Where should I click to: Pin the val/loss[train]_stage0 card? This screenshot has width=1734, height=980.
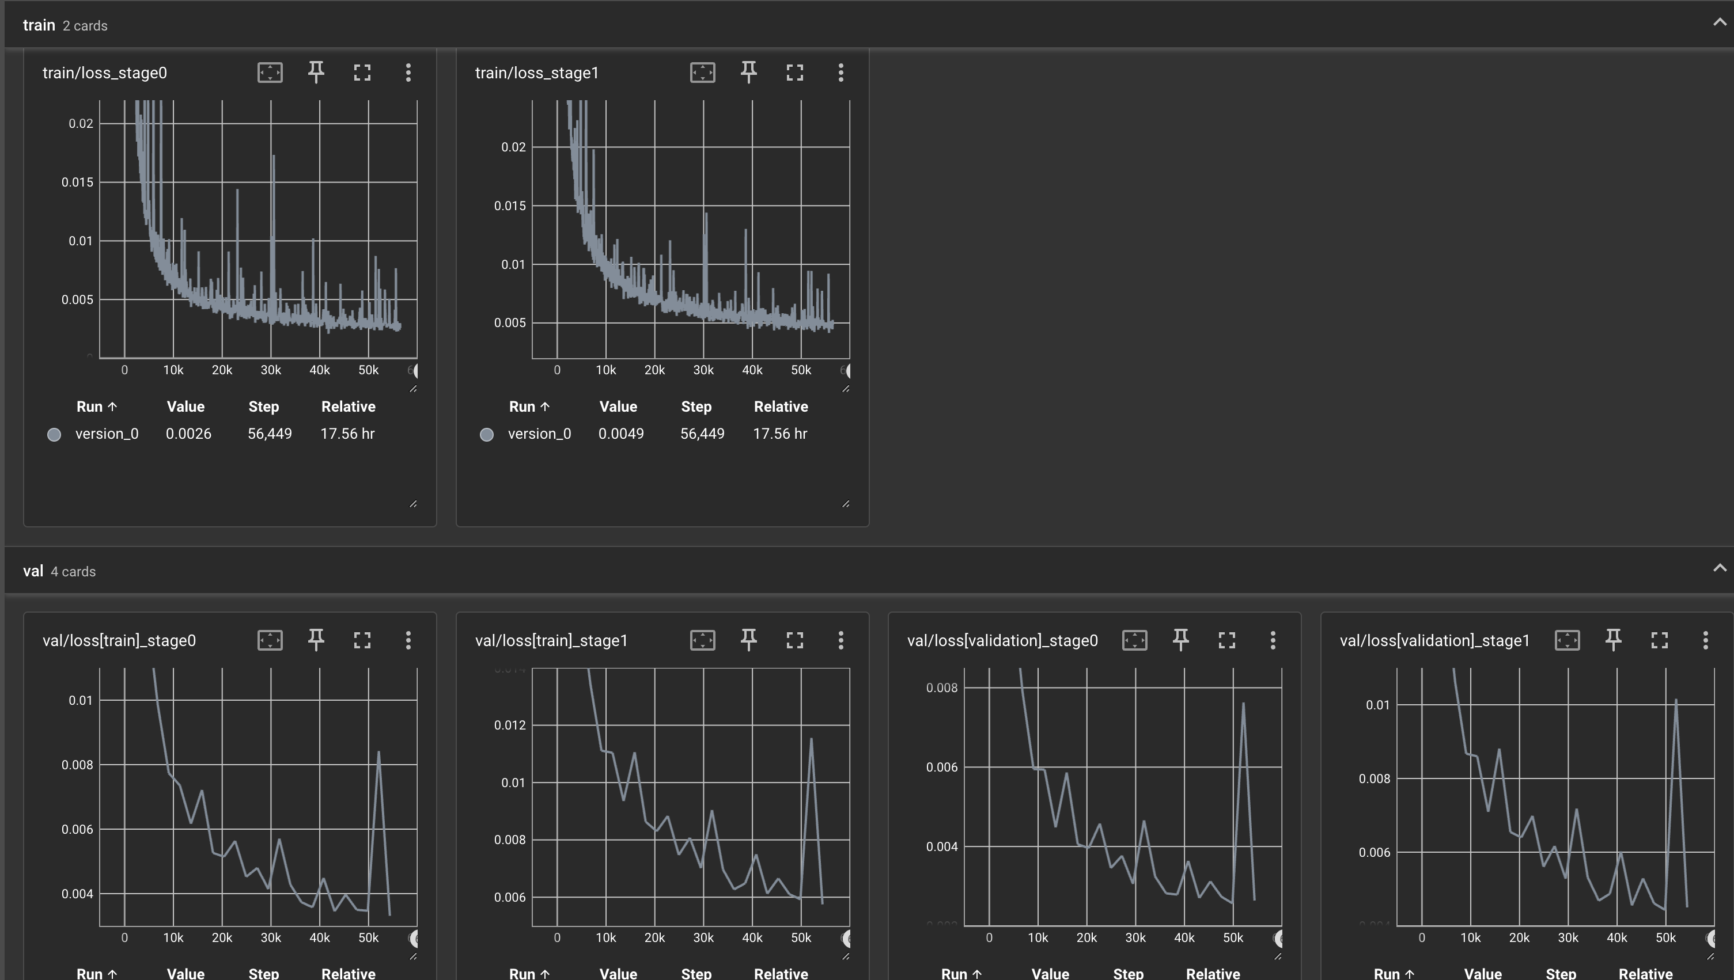[x=316, y=640]
